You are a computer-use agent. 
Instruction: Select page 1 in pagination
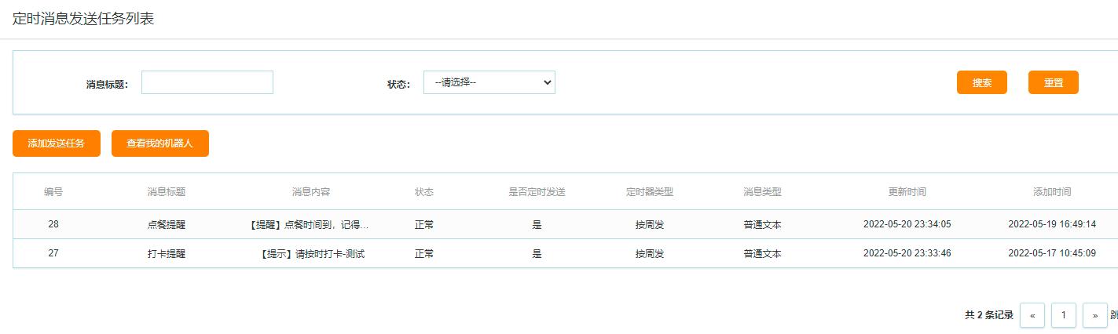coord(1064,315)
